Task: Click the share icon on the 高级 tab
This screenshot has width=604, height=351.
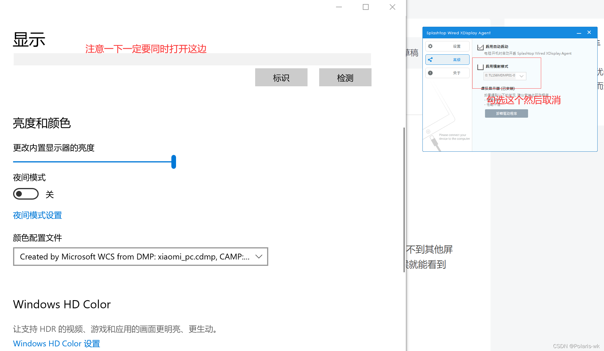Action: click(430, 60)
